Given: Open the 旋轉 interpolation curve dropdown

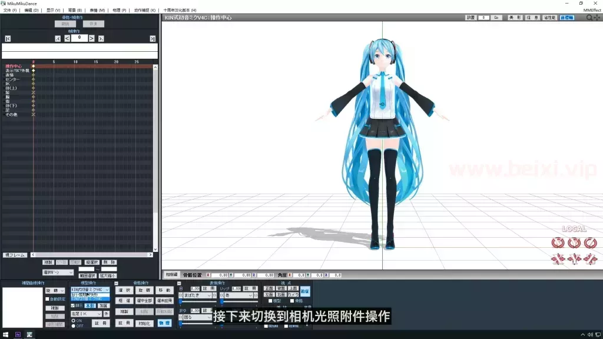Looking at the screenshot, I should pyautogui.click(x=55, y=291).
